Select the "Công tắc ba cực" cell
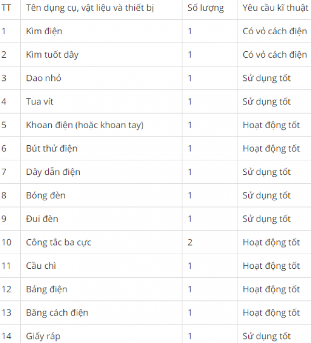 (59, 242)
